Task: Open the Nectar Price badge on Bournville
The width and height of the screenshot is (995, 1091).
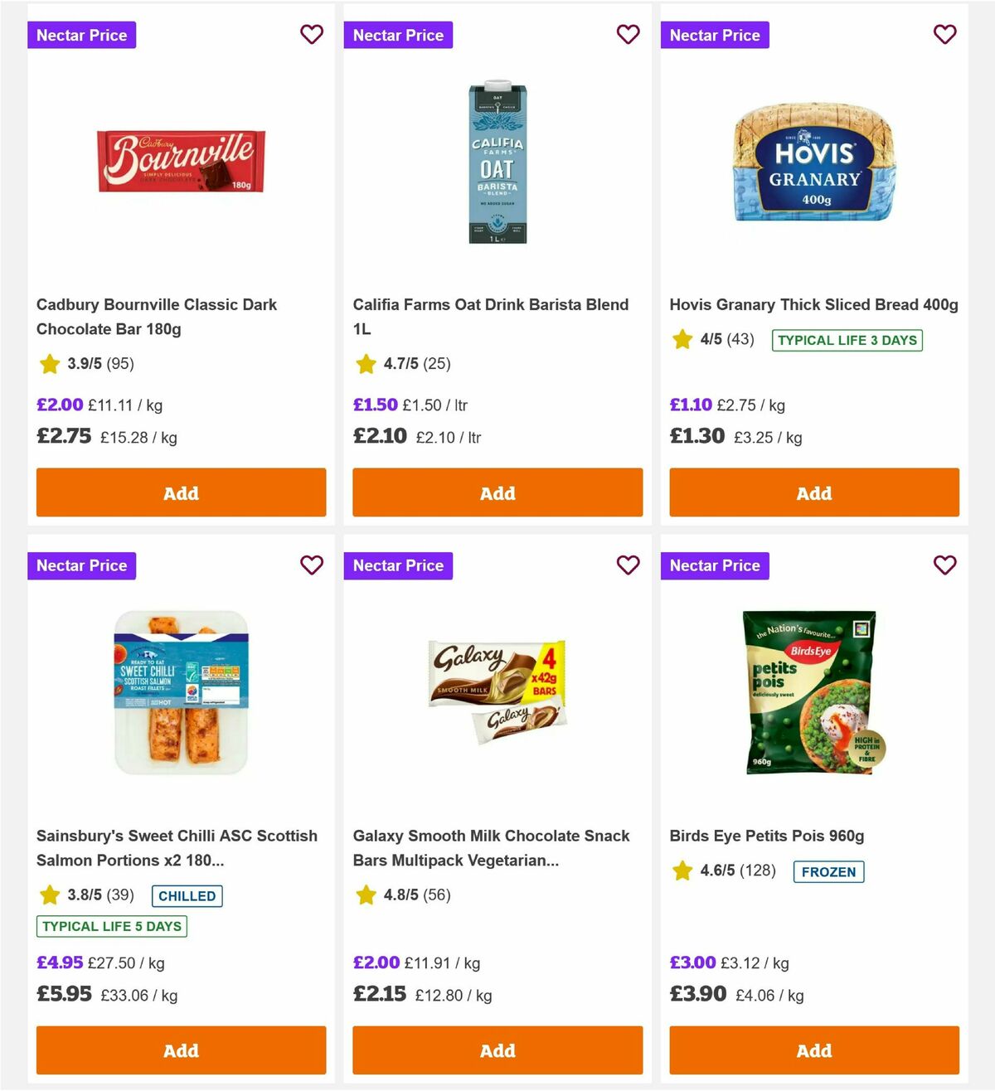Action: 81,35
